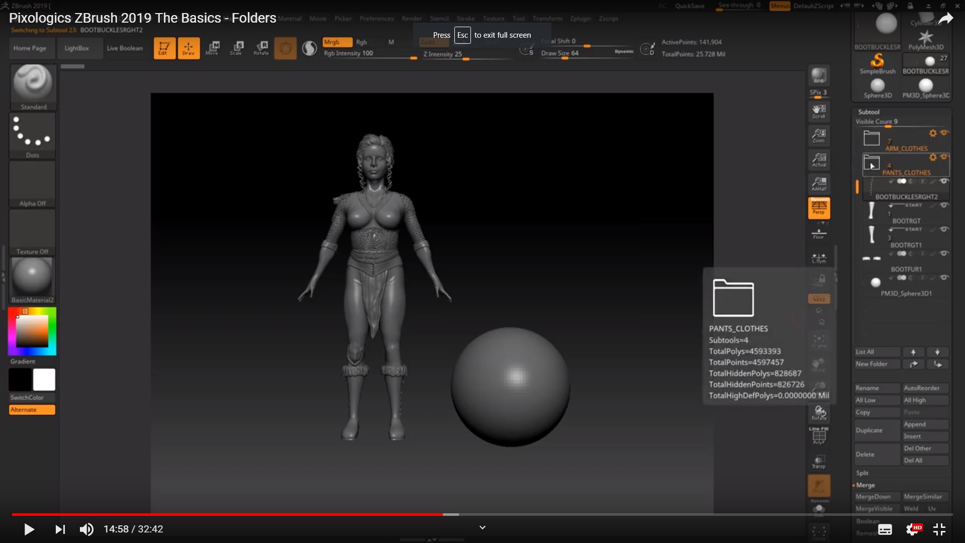Screen dimensions: 965x543
Task: Toggle visibility of BOOTRGT subtool
Action: (x=944, y=205)
